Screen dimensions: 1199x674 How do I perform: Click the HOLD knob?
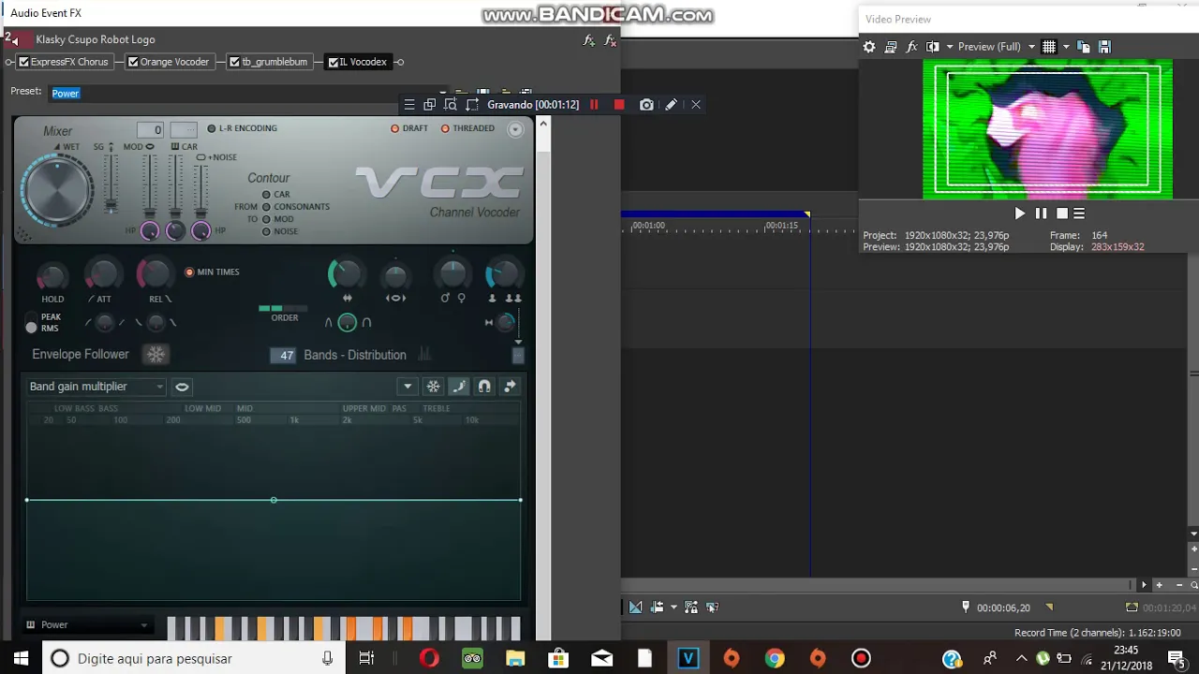pos(52,275)
